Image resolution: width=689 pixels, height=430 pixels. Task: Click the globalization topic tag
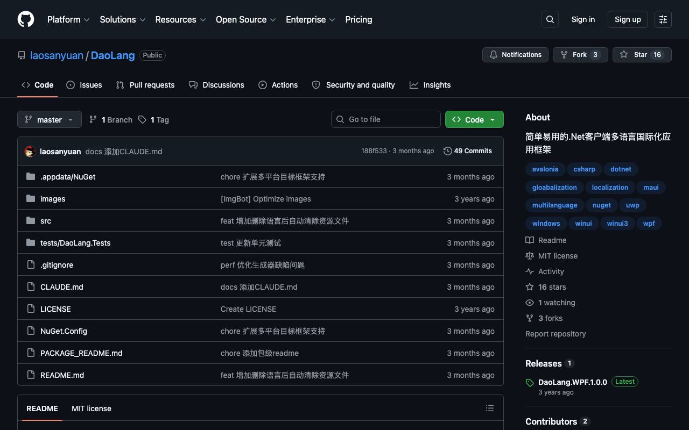pos(554,188)
